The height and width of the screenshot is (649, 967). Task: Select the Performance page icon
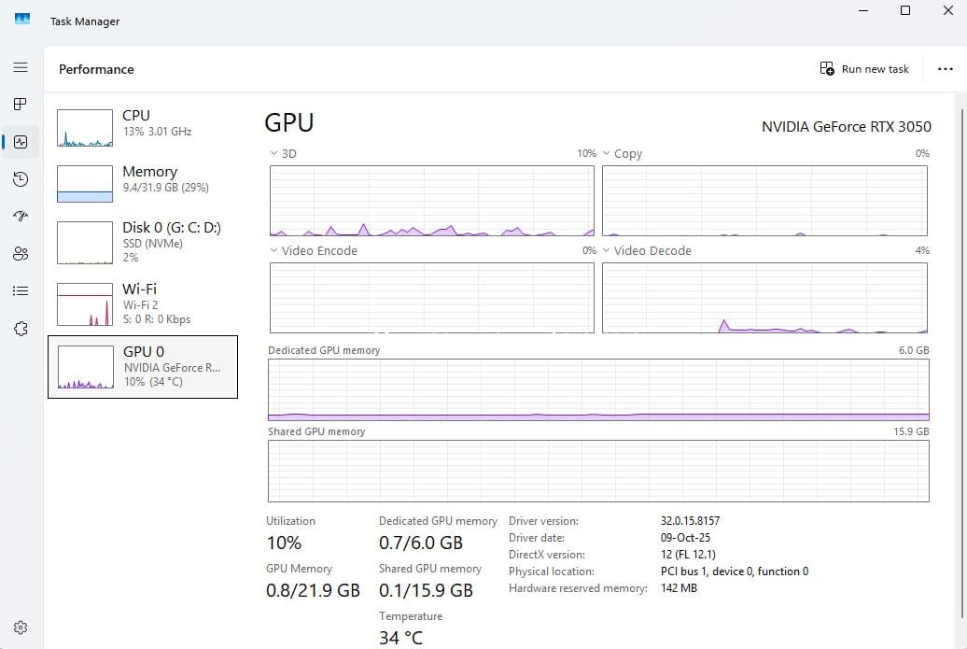coord(21,142)
